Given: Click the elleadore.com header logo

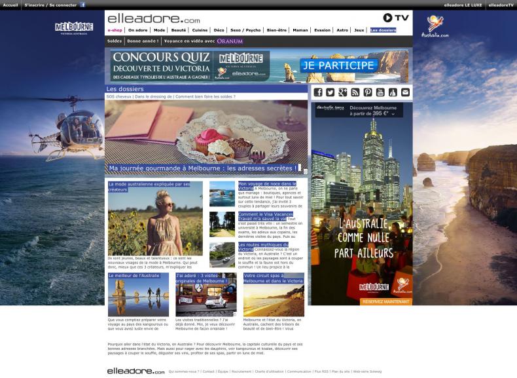Looking at the screenshot, I should 154,18.
